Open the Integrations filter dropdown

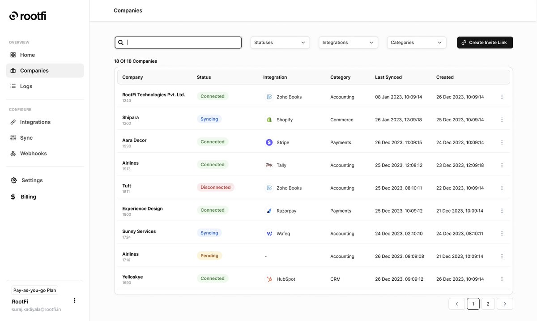tap(348, 43)
